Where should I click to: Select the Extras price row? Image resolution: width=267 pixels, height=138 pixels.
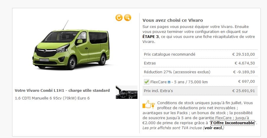(x=200, y=63)
